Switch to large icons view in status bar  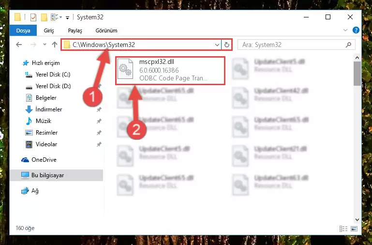tap(354, 229)
